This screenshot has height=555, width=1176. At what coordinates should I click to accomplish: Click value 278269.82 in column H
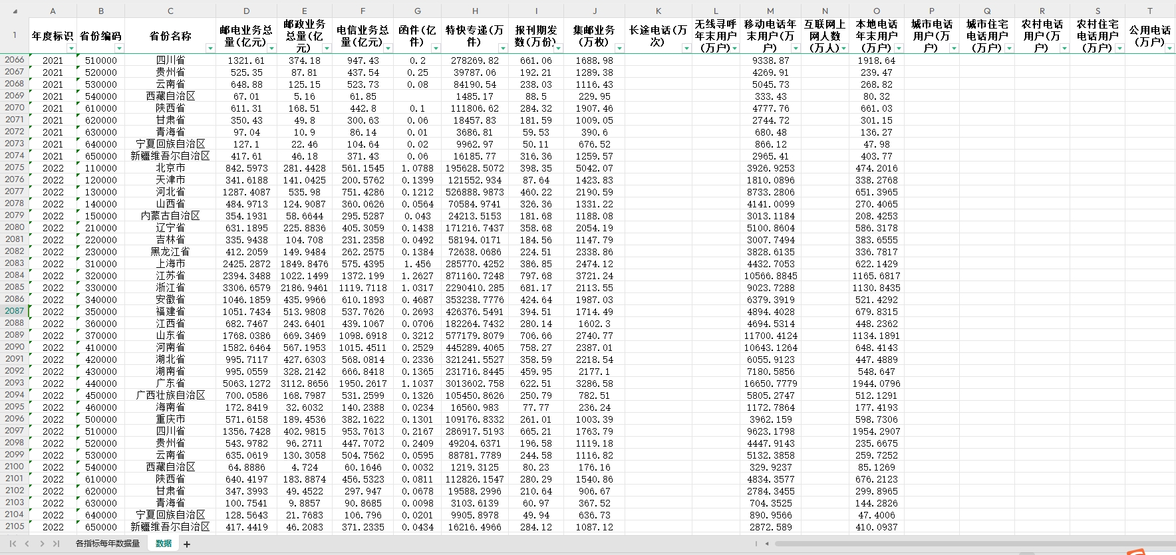click(x=475, y=60)
